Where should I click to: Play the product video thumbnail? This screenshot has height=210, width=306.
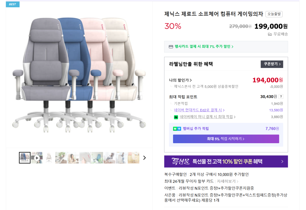tap(37, 158)
